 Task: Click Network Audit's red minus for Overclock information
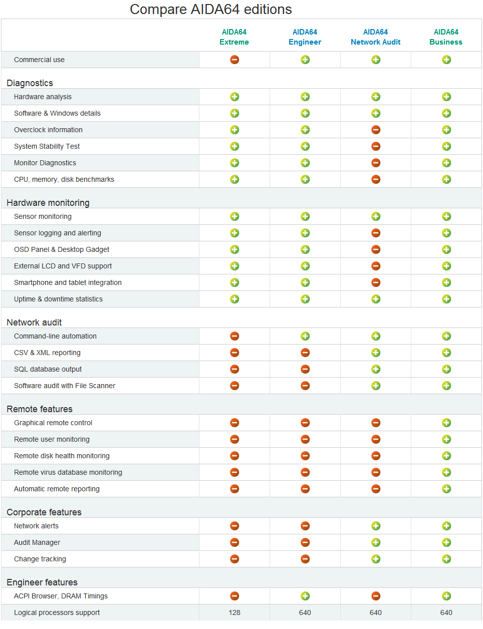(x=376, y=130)
